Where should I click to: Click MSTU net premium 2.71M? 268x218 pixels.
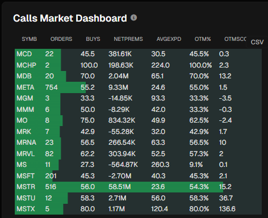click(118, 198)
